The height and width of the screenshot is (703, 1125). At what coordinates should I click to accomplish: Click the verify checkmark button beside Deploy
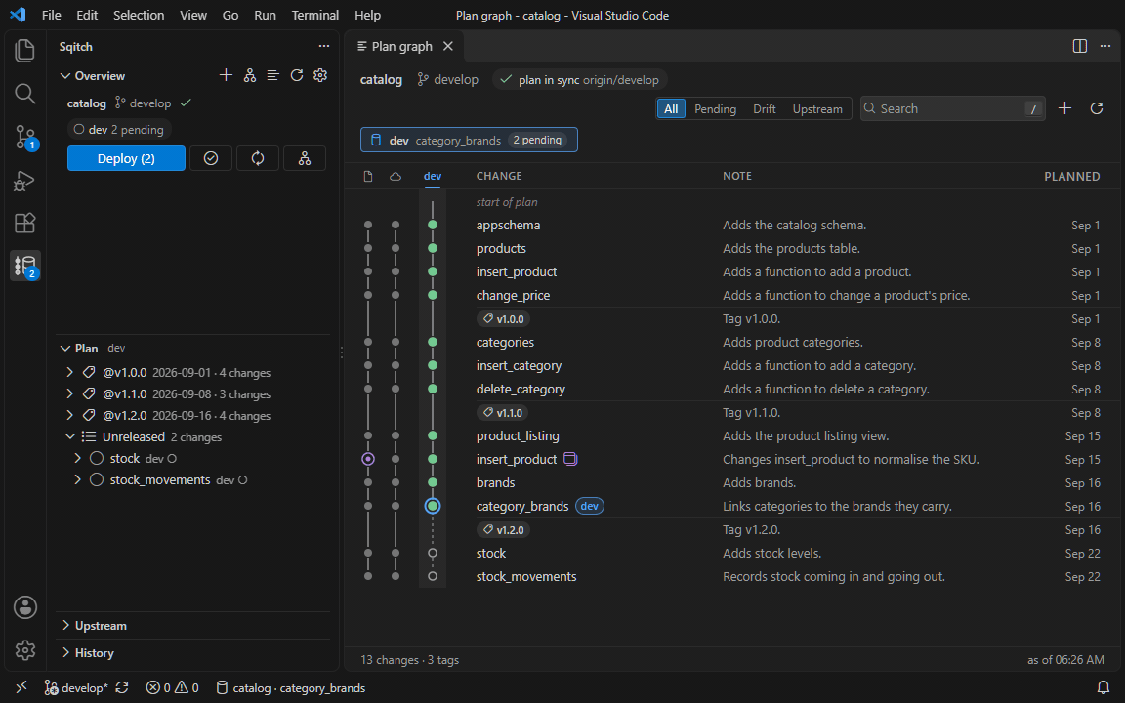211,158
